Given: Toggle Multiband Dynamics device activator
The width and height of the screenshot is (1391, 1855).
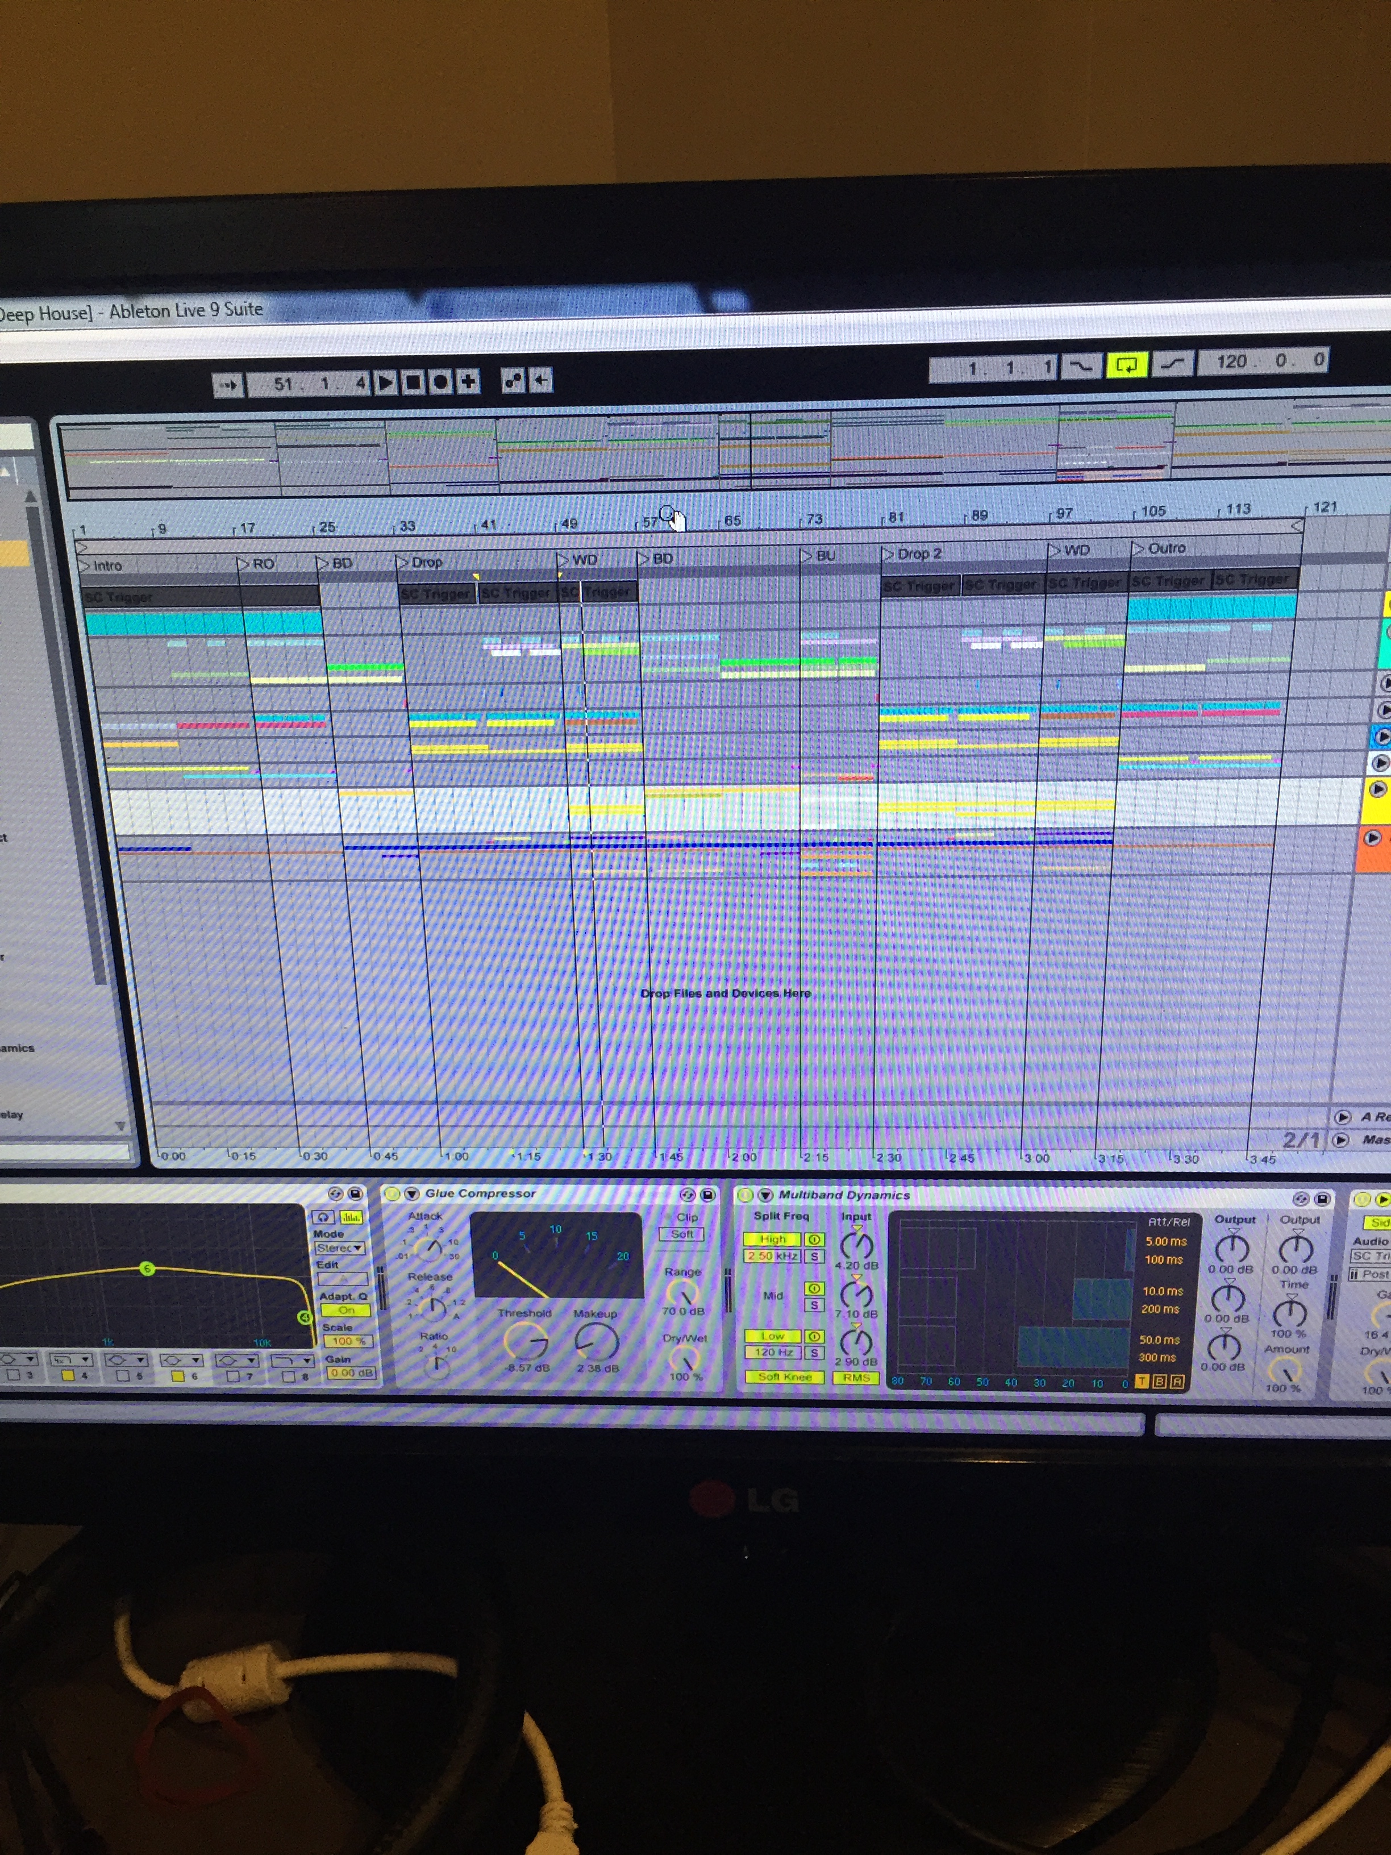Looking at the screenshot, I should 744,1195.
